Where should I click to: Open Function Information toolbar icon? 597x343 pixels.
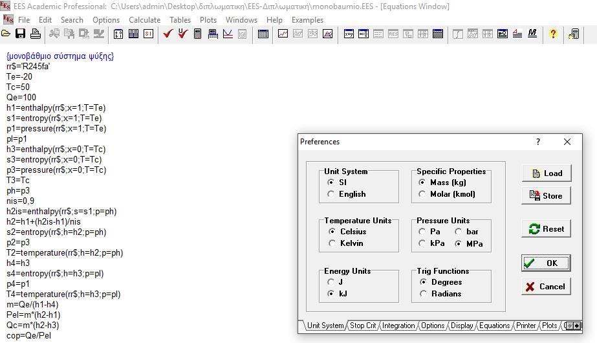[x=134, y=34]
